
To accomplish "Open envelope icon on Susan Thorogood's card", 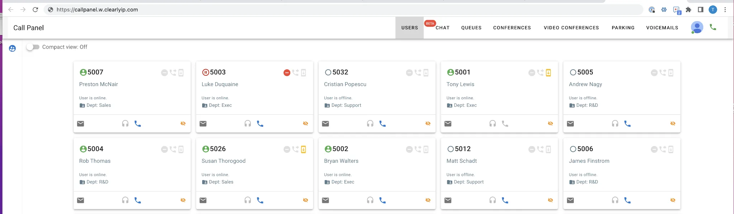I will coord(203,200).
